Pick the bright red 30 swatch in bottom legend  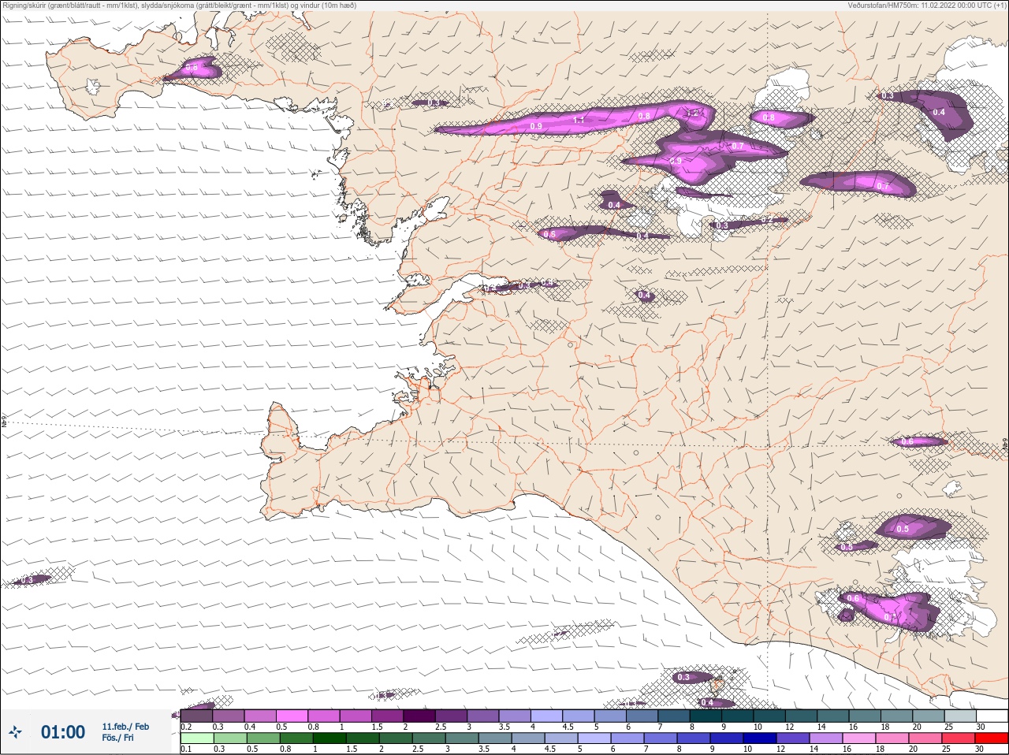pyautogui.click(x=992, y=738)
